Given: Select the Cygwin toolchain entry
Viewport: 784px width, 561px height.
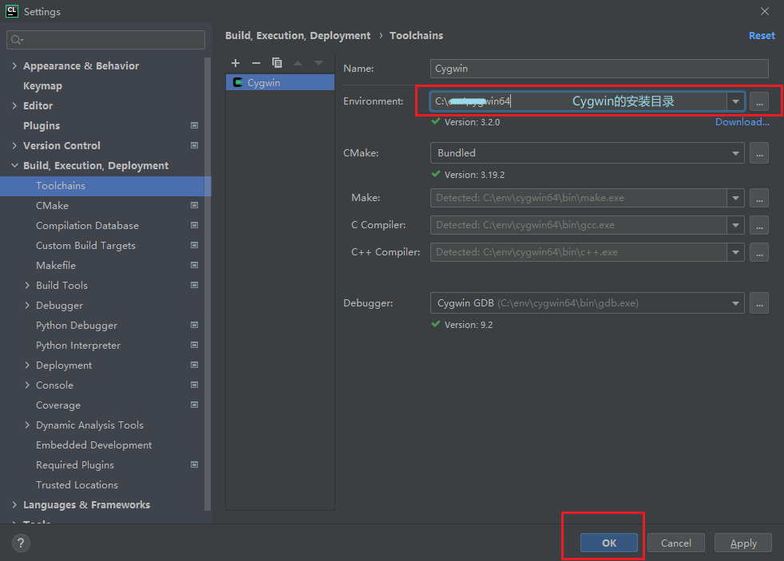Looking at the screenshot, I should tap(280, 82).
